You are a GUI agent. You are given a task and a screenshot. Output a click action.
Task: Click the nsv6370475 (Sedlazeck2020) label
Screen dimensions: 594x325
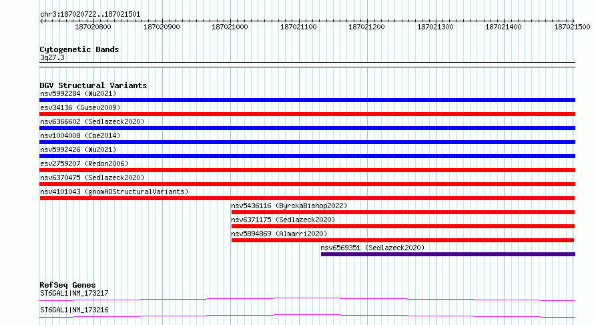(x=92, y=178)
